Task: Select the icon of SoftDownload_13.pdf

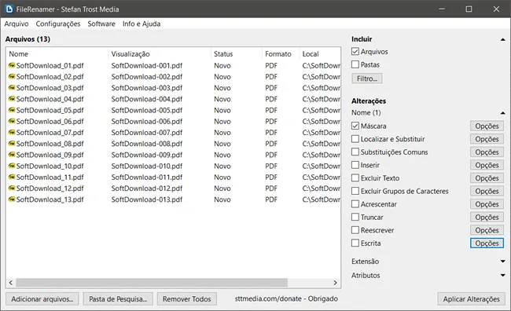Action: (x=12, y=199)
